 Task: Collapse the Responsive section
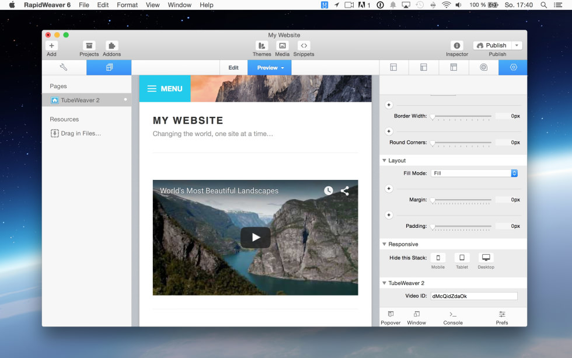(x=384, y=244)
